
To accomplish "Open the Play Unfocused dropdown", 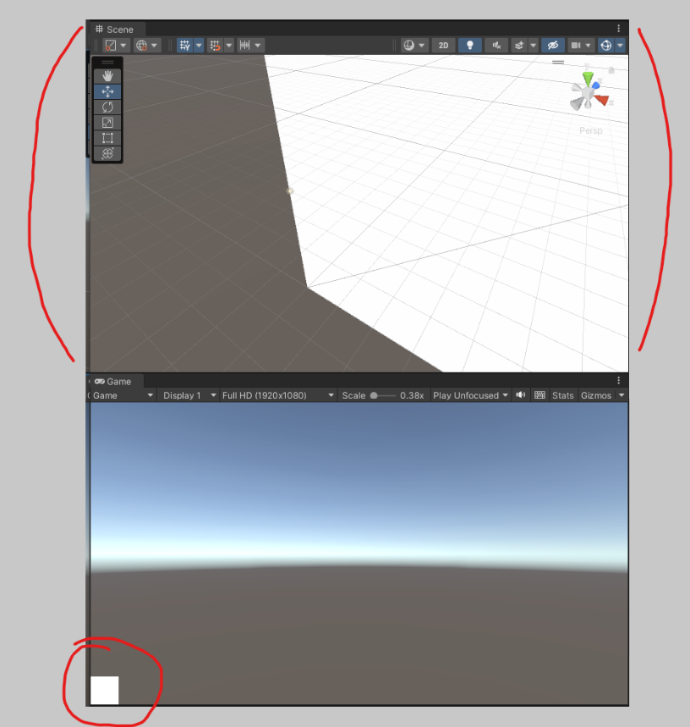I will [470, 395].
